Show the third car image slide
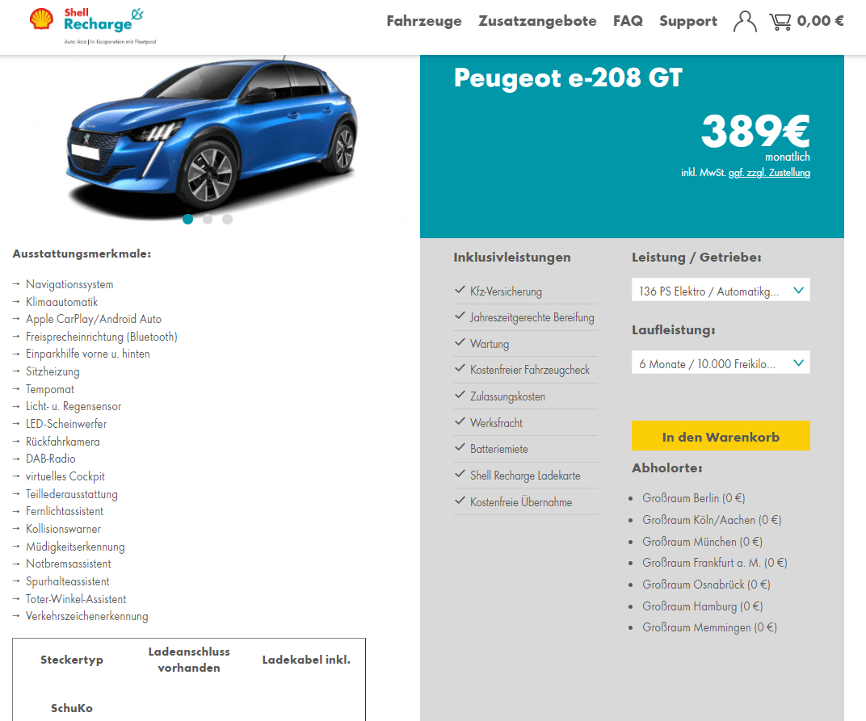 [x=228, y=219]
